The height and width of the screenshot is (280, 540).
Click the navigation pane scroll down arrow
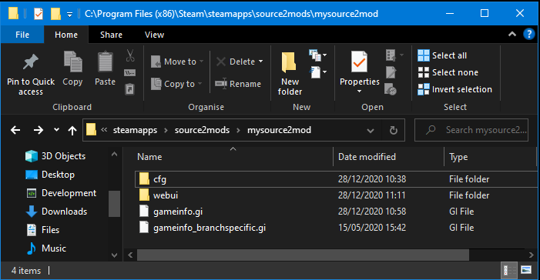(x=114, y=255)
